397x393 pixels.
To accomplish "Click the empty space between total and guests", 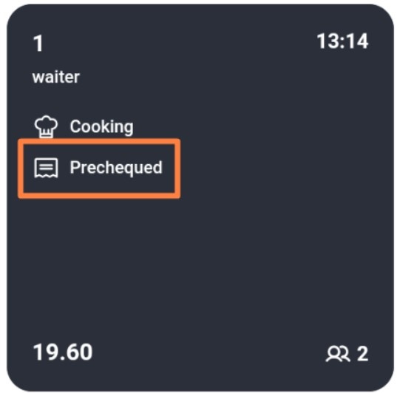I will 209,353.
